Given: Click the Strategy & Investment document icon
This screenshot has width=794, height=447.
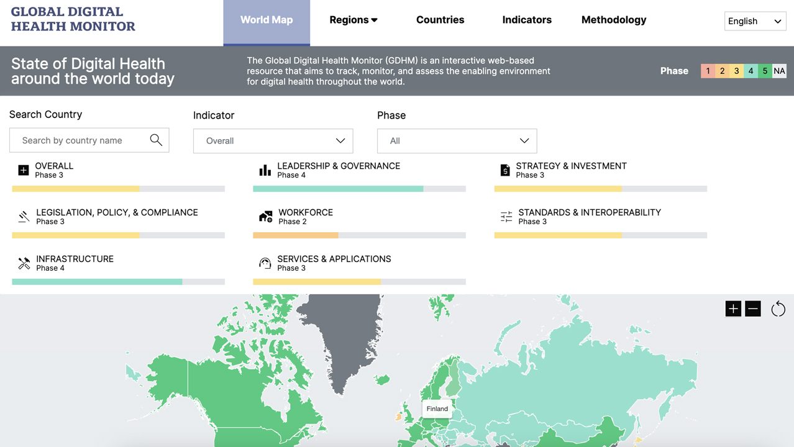Looking at the screenshot, I should (x=505, y=170).
